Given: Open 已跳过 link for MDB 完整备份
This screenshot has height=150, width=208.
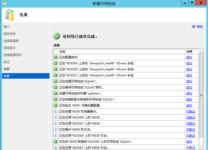Looking at the screenshot, I should click(x=191, y=112).
